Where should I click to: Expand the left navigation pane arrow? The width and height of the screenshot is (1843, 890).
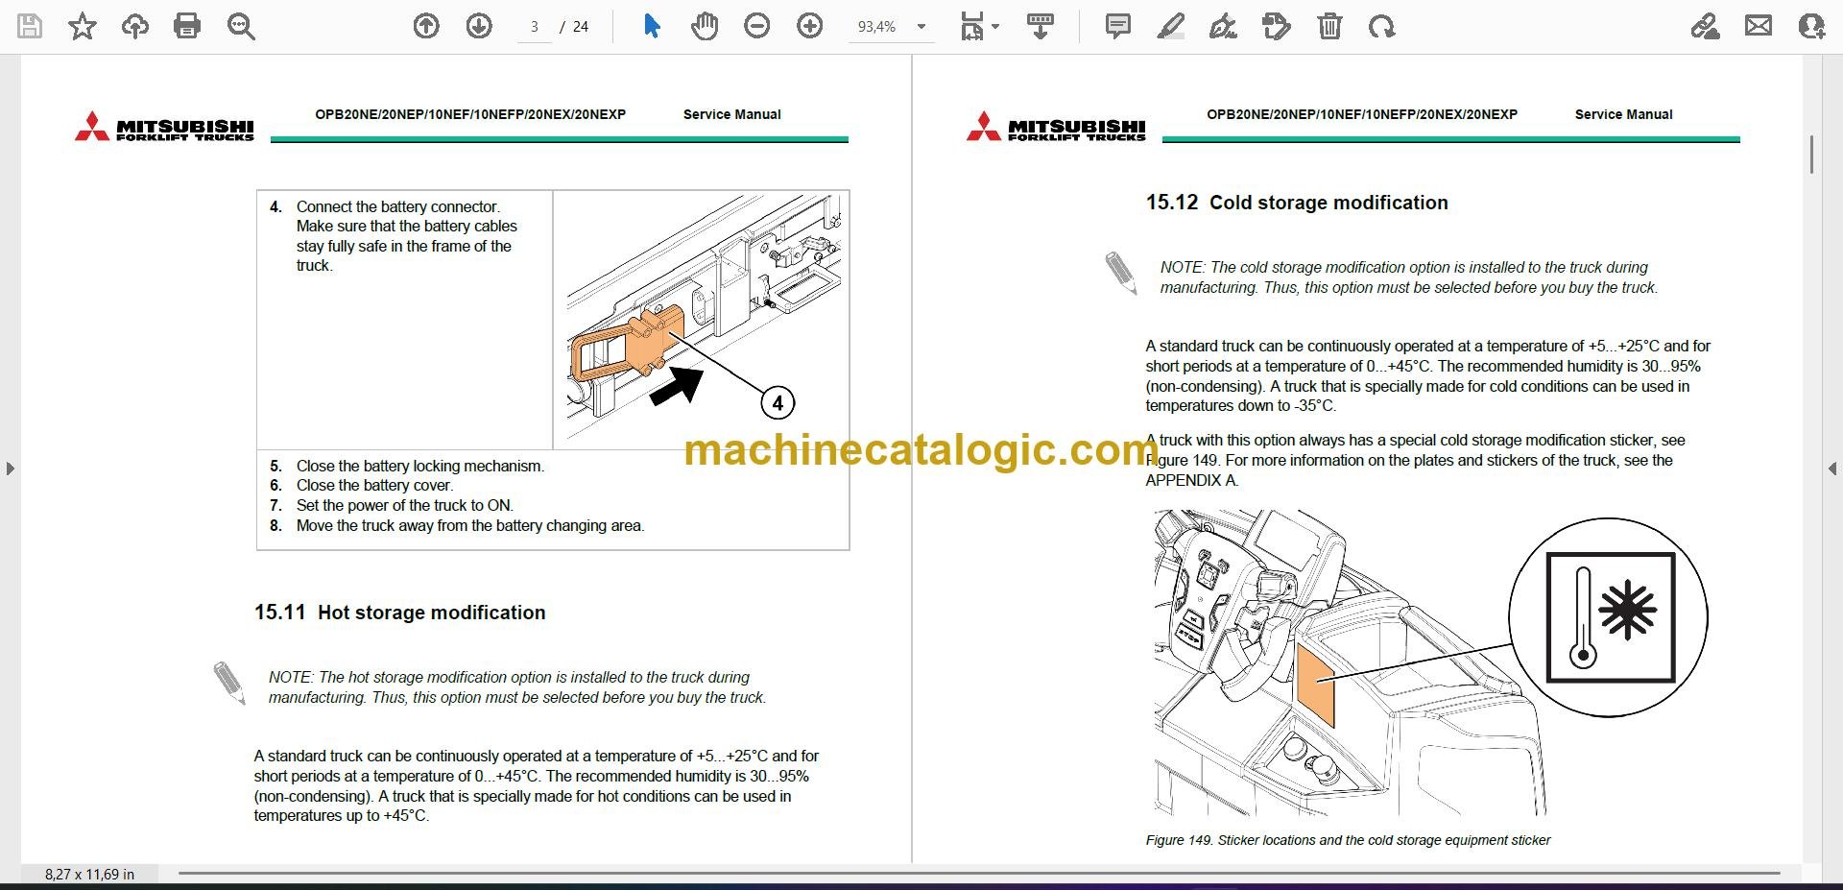click(10, 469)
